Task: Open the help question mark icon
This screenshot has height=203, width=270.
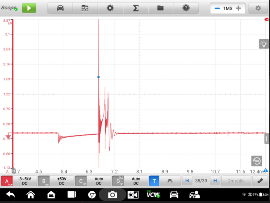Action: (x=186, y=8)
